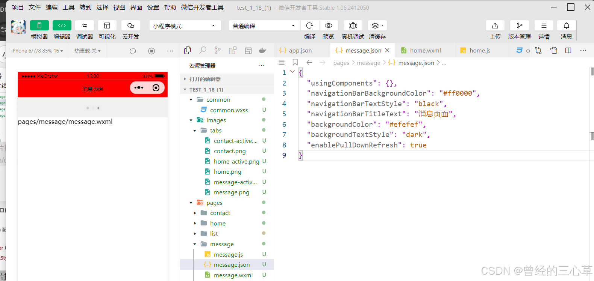Collapse the tabs folder
The width and height of the screenshot is (594, 281).
coord(227,130)
